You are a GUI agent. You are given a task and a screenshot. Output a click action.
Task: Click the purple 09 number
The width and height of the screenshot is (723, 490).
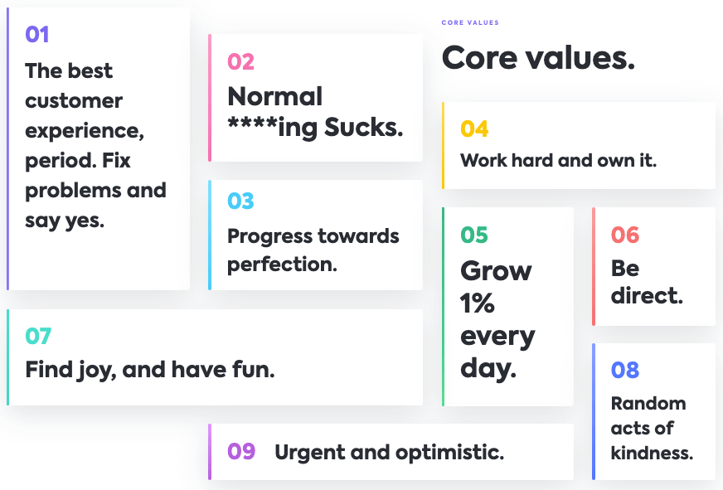tap(241, 451)
